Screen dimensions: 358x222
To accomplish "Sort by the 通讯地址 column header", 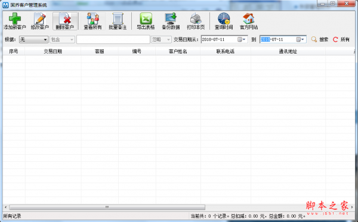I will click(288, 51).
